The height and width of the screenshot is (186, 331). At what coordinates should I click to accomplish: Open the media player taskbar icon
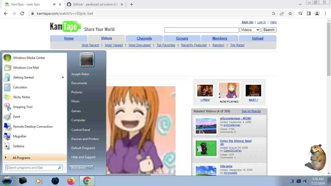pos(38,181)
